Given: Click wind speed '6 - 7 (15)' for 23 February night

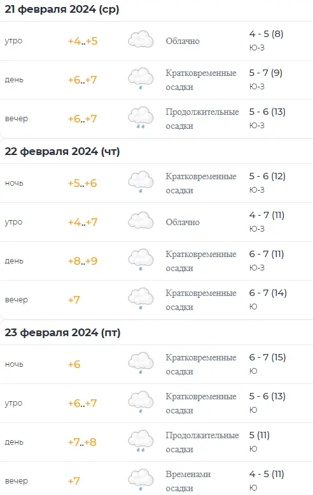Looking at the screenshot, I should tap(267, 357).
